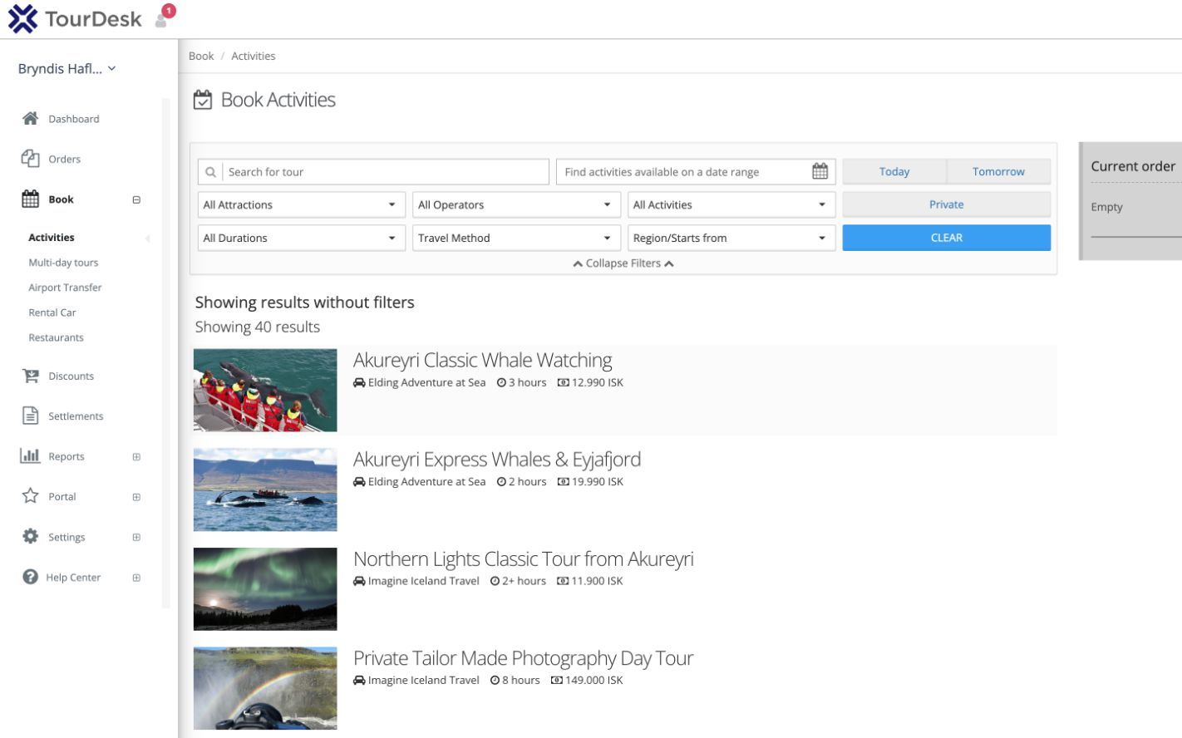
Task: Go to Multi-day tours page
Action: click(x=63, y=263)
